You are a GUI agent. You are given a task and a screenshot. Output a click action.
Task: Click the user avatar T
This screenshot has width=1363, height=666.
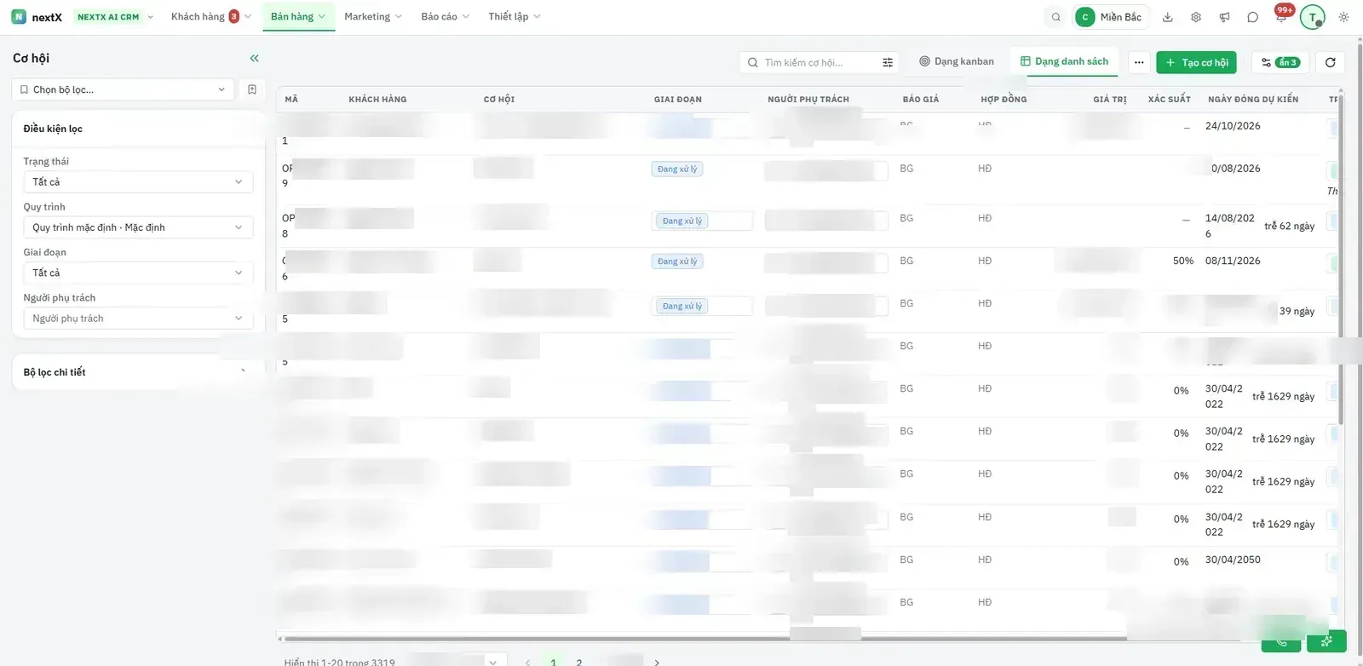click(x=1313, y=17)
